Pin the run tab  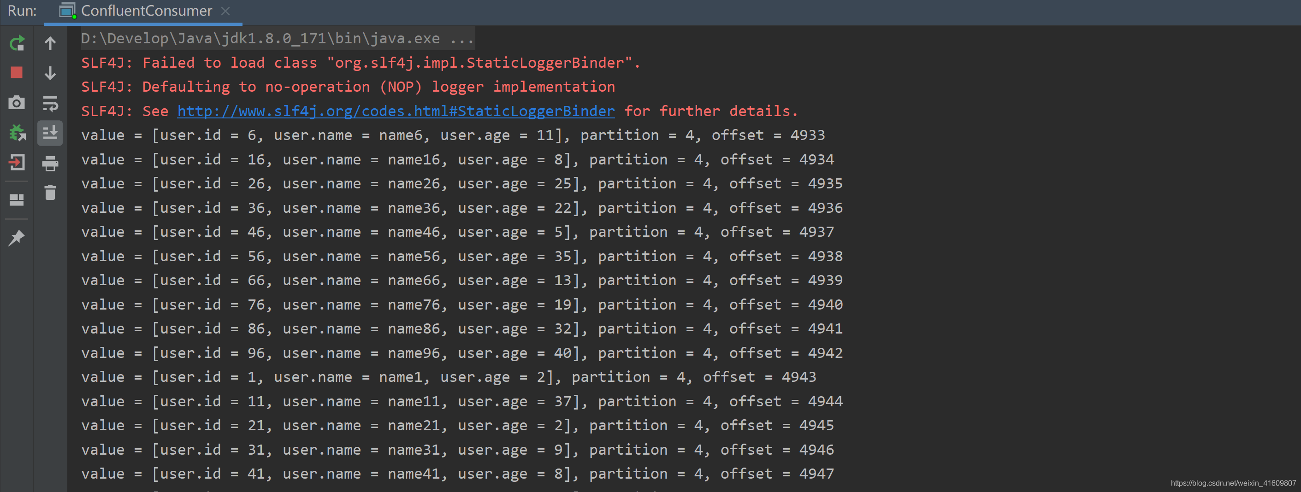[x=17, y=237]
